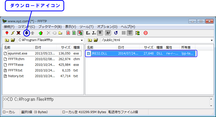Open the remote change-folder icon
This screenshot has height=117, width=216.
pyautogui.click(x=96, y=40)
